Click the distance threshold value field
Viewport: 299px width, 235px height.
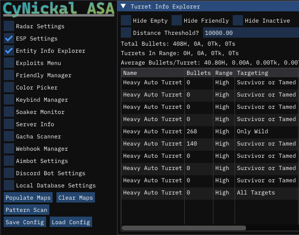pyautogui.click(x=251, y=33)
